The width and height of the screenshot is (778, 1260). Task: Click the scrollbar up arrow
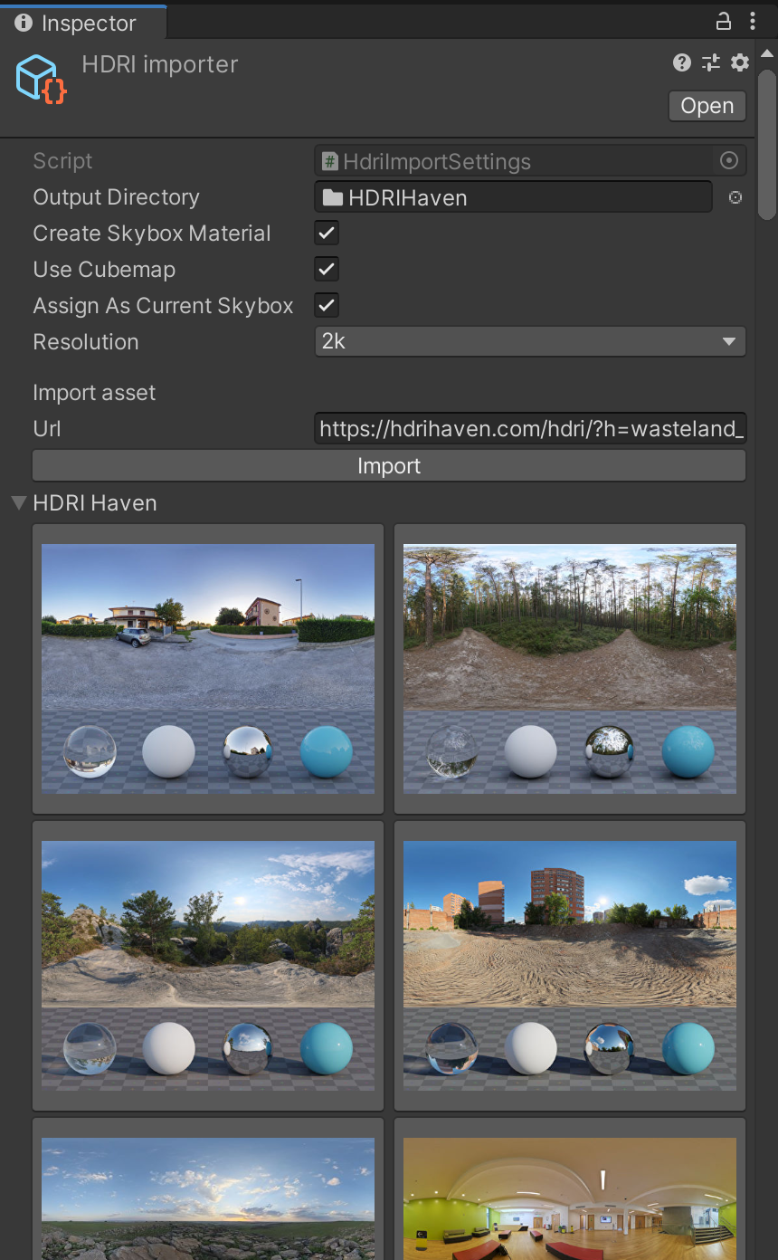pos(767,53)
